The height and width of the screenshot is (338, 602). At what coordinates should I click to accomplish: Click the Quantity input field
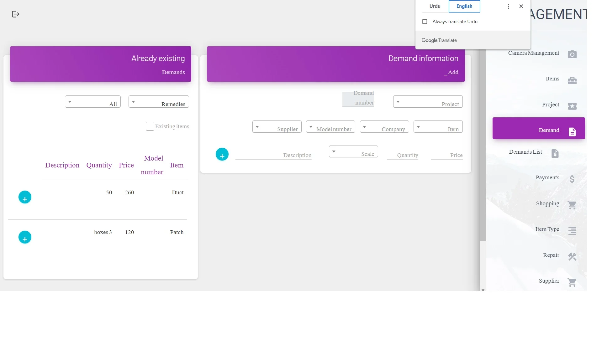coord(403,155)
